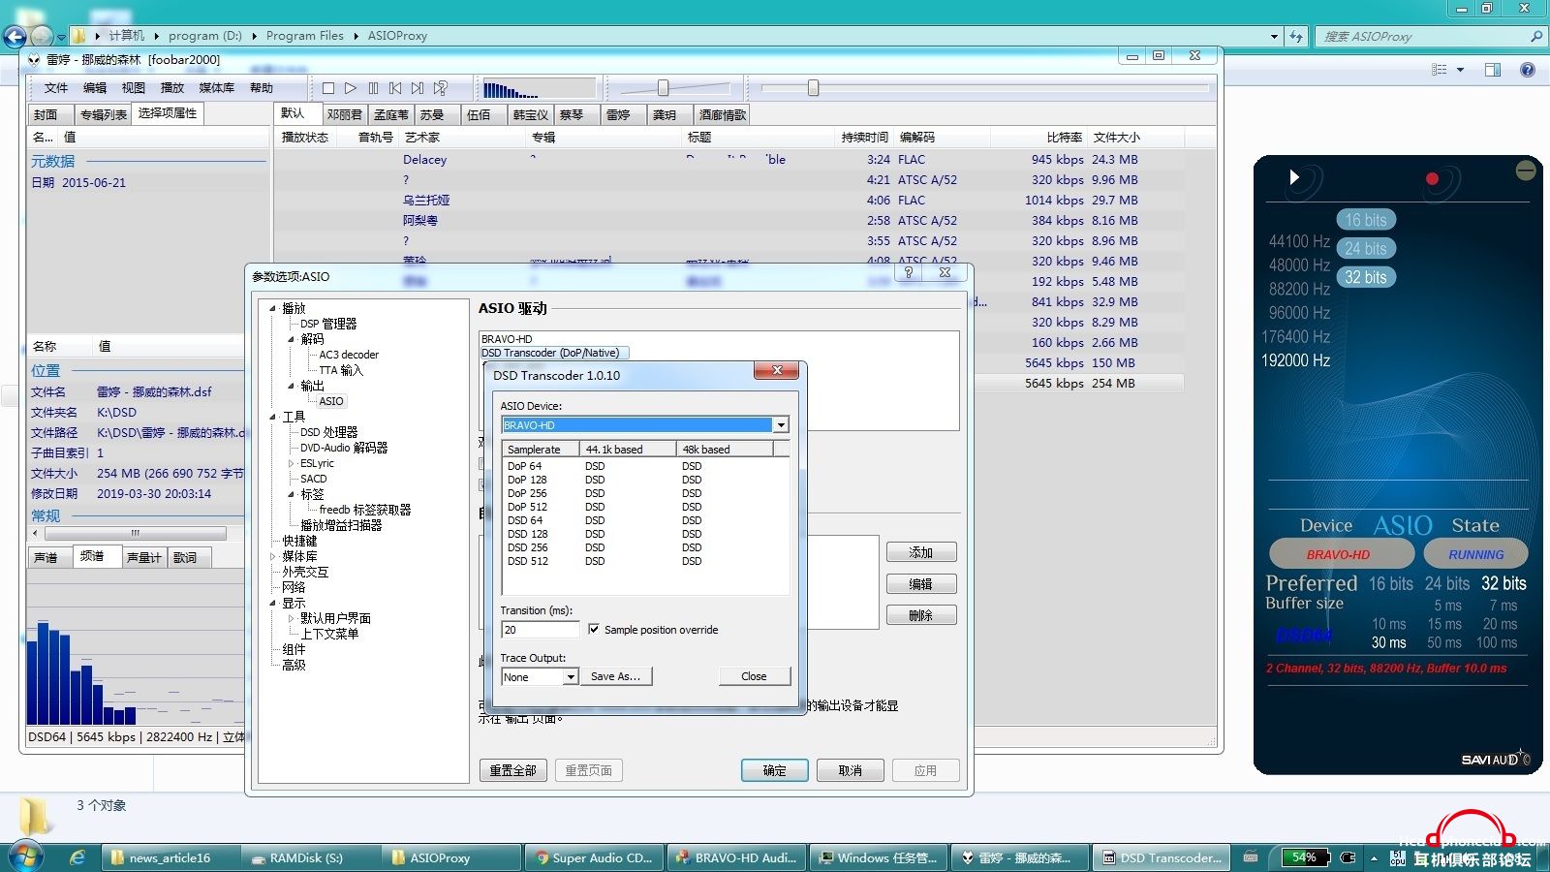Image resolution: width=1550 pixels, height=872 pixels.
Task: Click the battery 54% tray indicator
Action: tap(1305, 857)
